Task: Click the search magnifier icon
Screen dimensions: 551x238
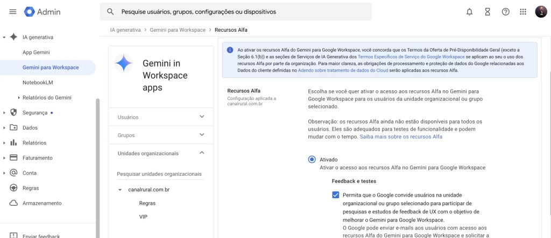Action: click(x=110, y=12)
